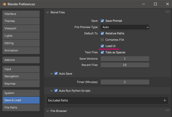The image size is (172, 117).
Task: Collapse the Auto Save subpanel chevron
Action: (x=52, y=74)
